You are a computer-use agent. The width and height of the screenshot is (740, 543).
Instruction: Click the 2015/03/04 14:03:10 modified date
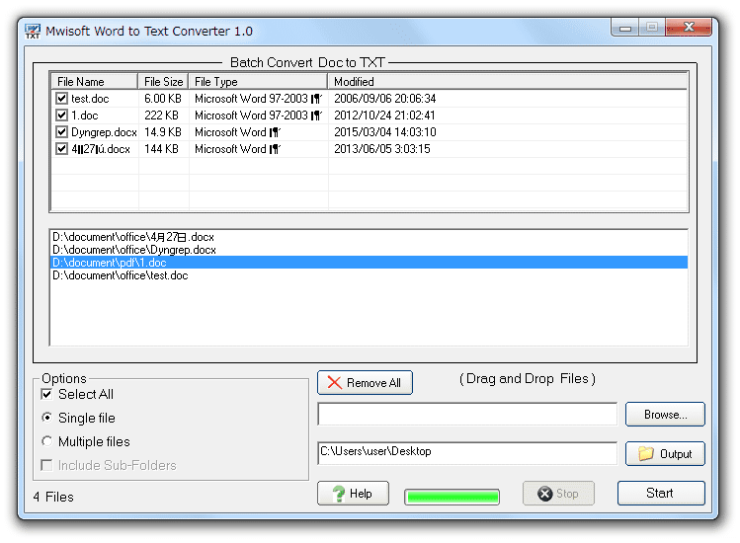tap(385, 132)
